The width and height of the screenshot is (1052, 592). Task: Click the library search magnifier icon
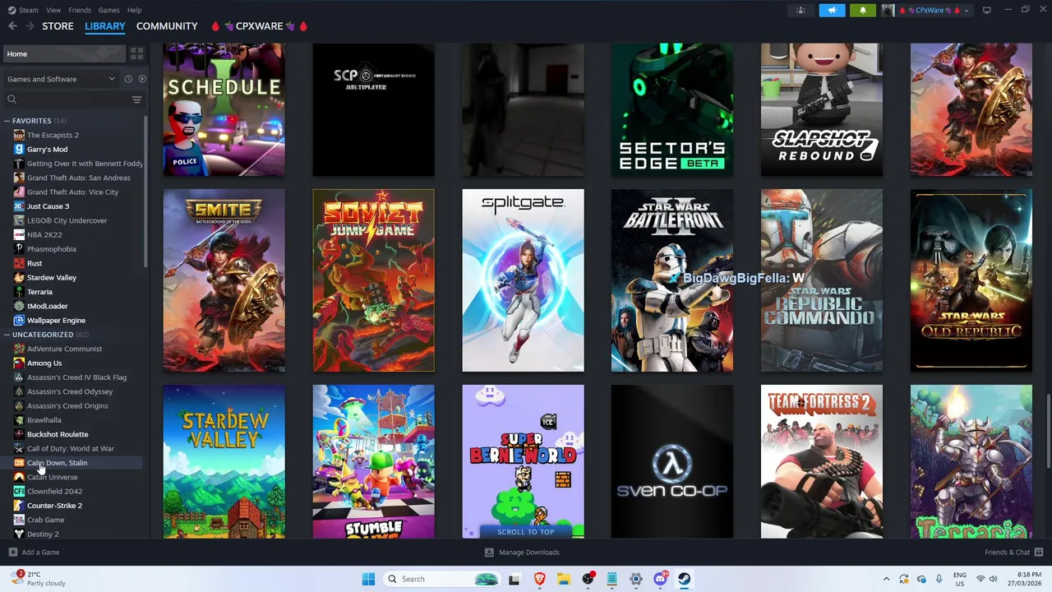pos(12,99)
